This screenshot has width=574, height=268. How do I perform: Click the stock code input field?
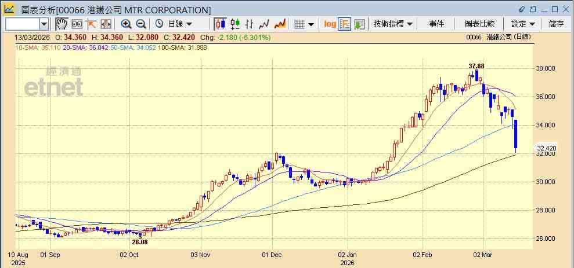coord(22,24)
